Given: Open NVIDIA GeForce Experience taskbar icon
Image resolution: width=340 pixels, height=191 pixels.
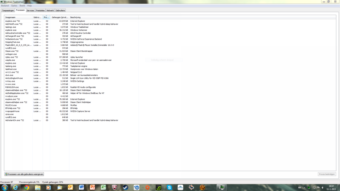Looking at the screenshot, I should [x=158, y=187].
